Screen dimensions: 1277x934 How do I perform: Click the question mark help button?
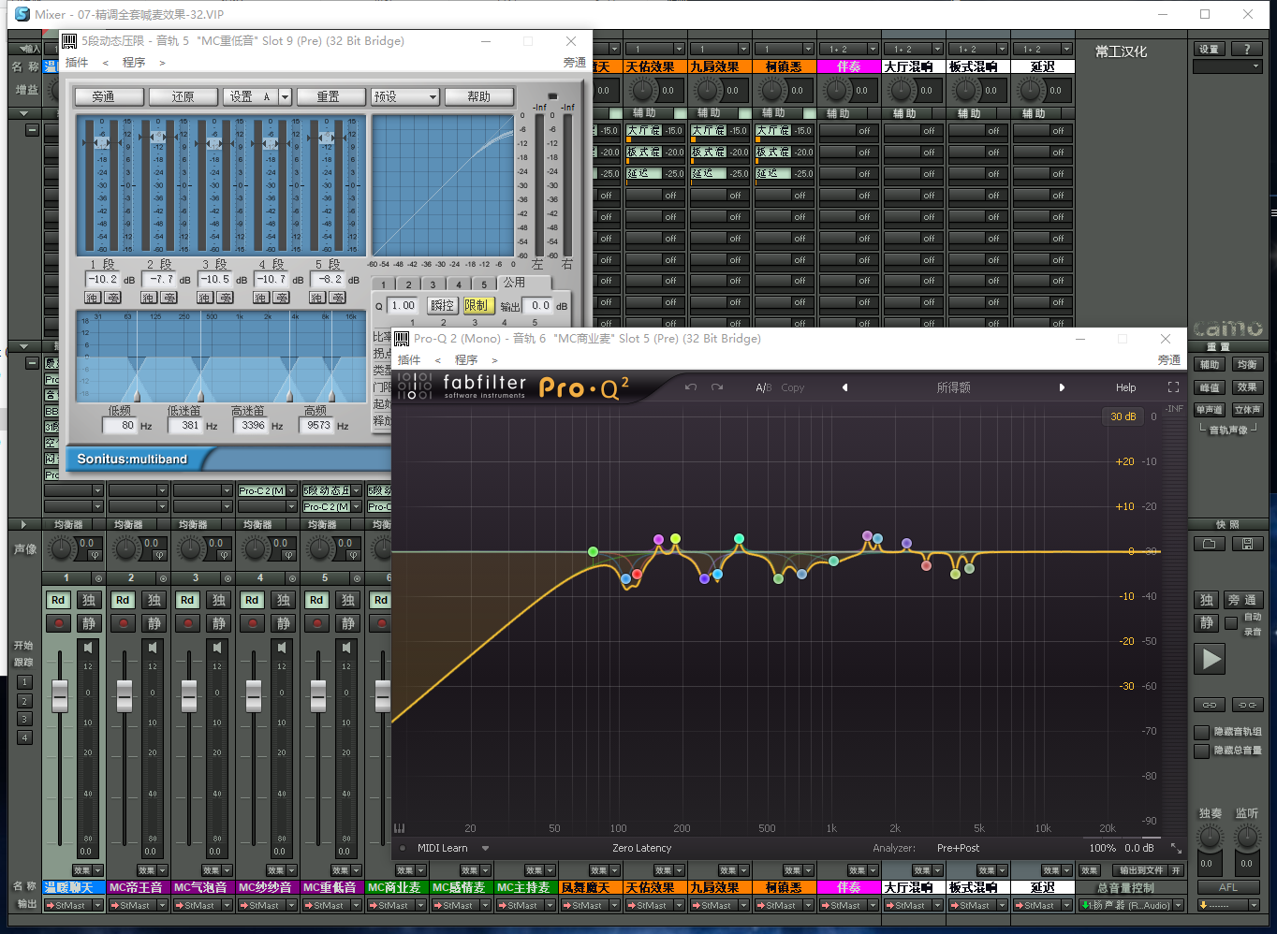point(1247,50)
